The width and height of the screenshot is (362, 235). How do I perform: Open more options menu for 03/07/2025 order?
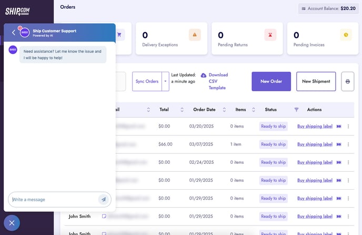(x=348, y=144)
